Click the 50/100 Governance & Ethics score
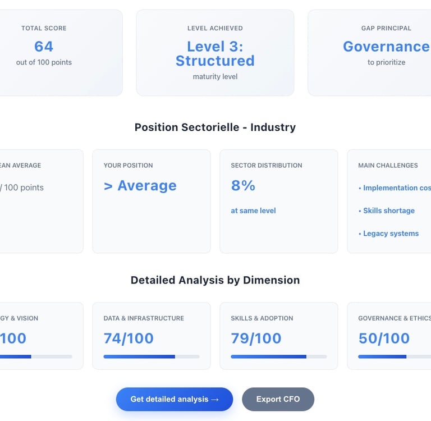 coord(384,338)
